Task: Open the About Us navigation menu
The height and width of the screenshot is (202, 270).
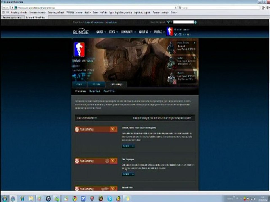Action: tap(143, 32)
